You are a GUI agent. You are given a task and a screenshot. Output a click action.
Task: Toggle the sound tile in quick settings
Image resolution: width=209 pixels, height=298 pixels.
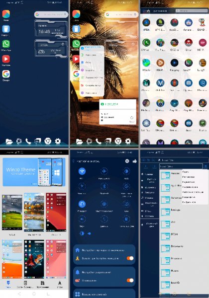pyautogui.click(x=82, y=219)
